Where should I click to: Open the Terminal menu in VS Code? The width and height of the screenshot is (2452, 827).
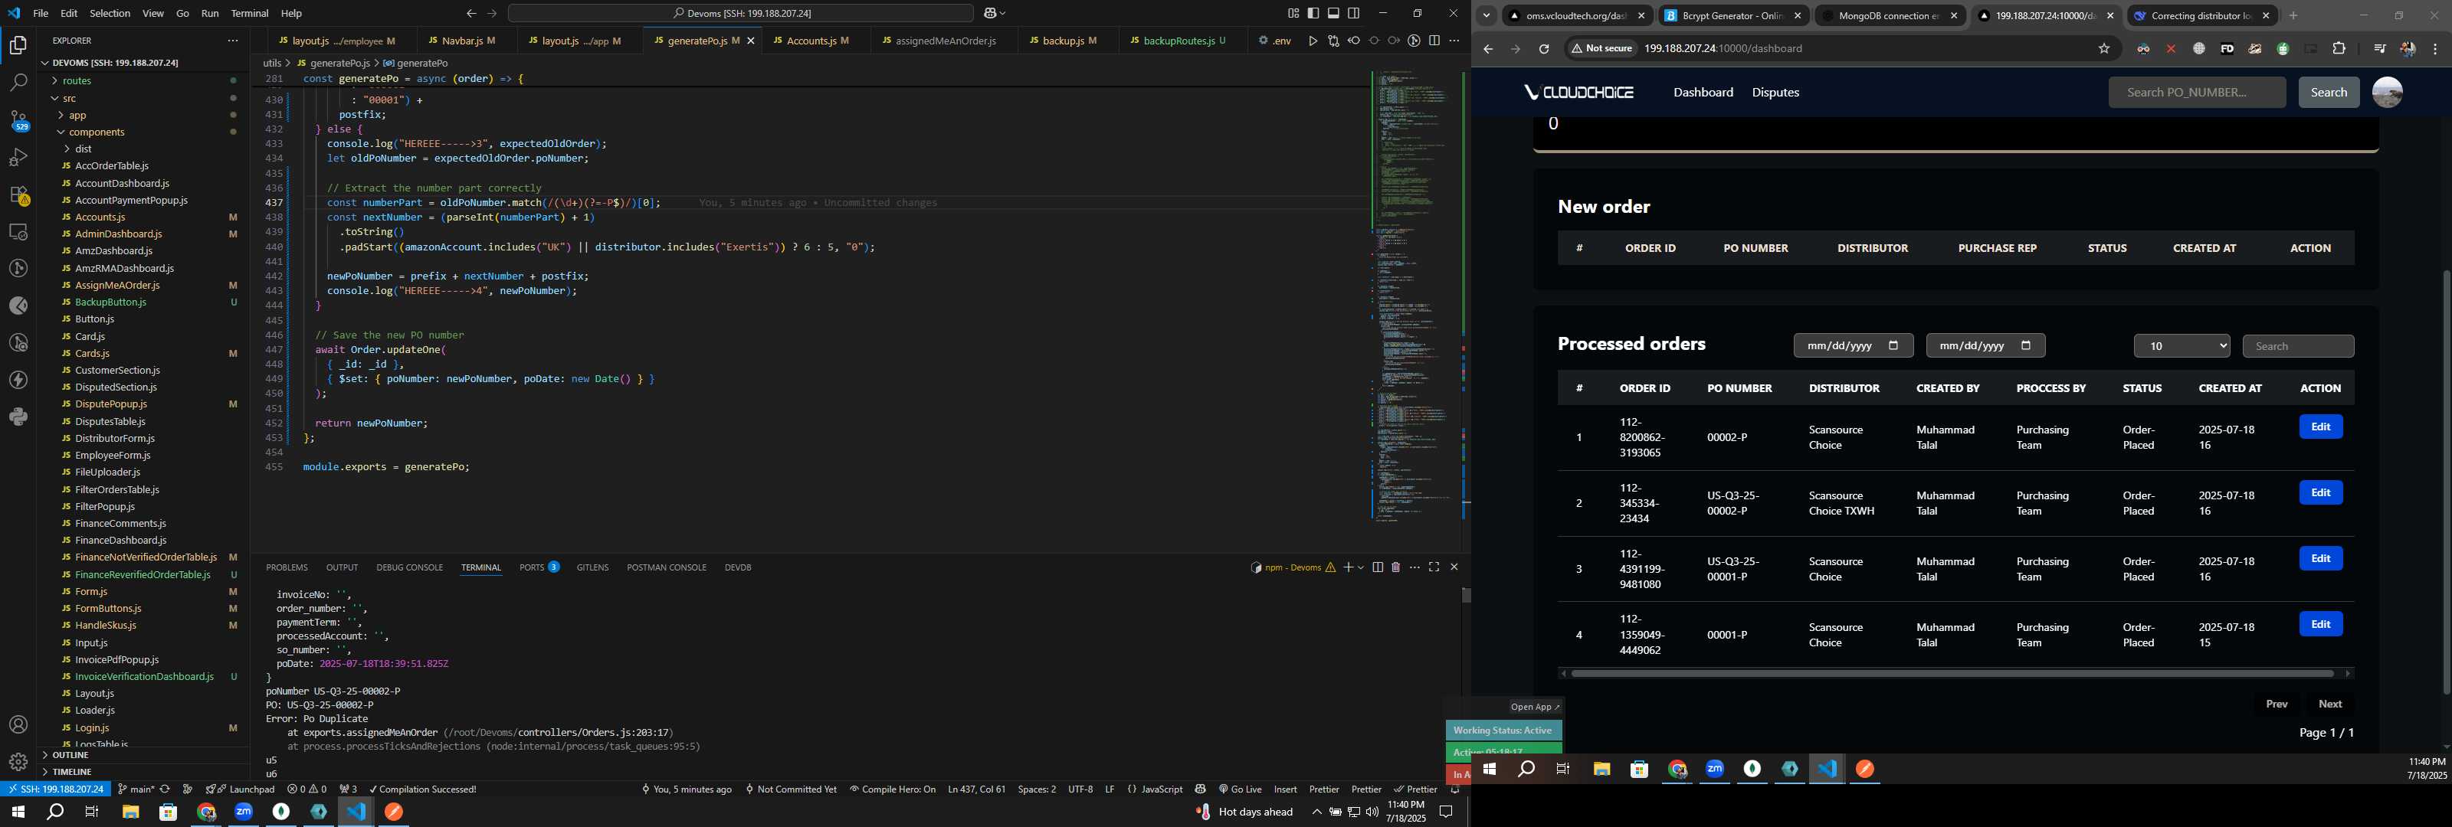coord(249,13)
